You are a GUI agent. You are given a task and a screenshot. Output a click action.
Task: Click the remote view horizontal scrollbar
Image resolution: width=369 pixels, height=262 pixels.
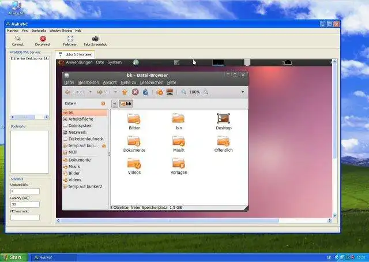(194, 220)
